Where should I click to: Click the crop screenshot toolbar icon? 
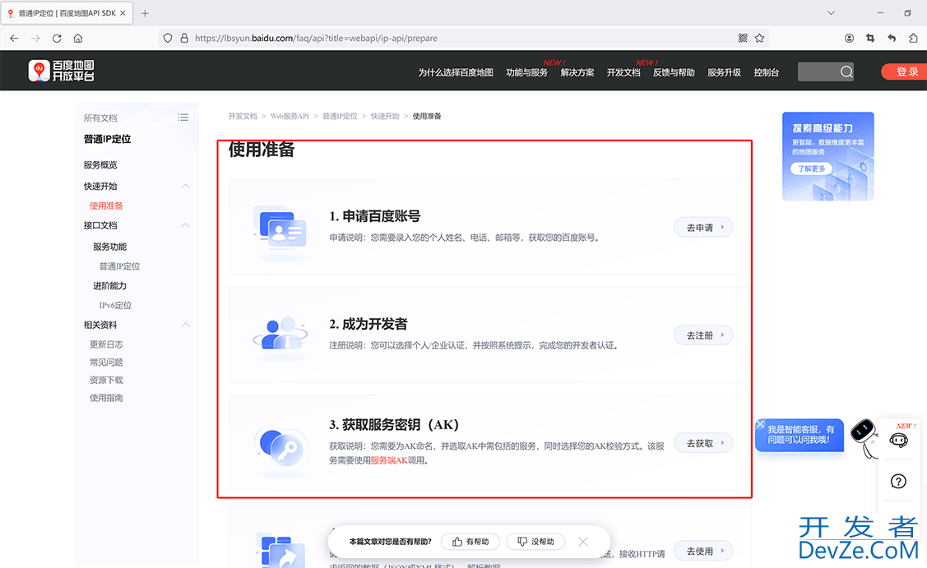[870, 39]
